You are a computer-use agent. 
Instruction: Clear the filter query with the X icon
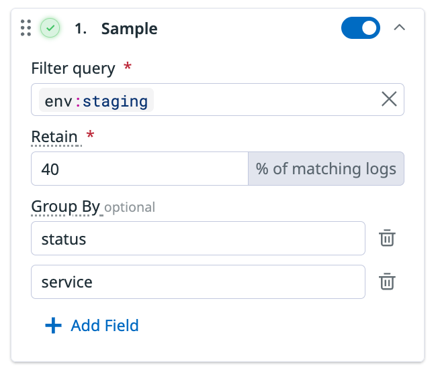(x=389, y=100)
